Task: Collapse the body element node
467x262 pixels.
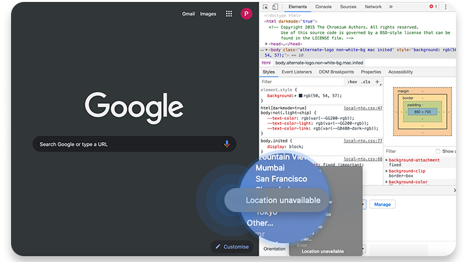Action: coord(266,50)
